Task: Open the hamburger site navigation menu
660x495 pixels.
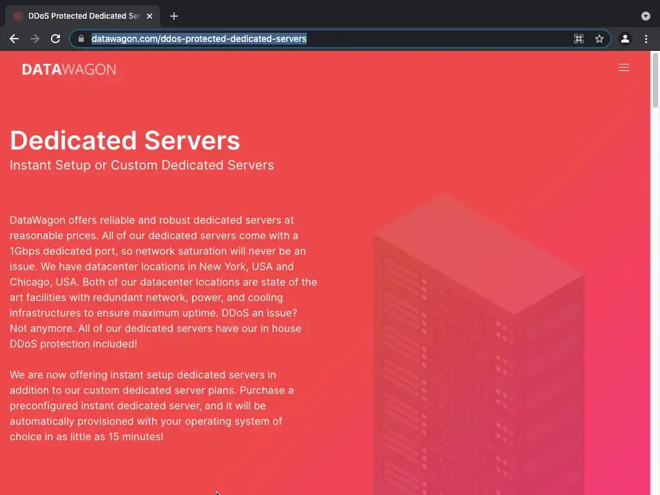Action: click(x=624, y=68)
